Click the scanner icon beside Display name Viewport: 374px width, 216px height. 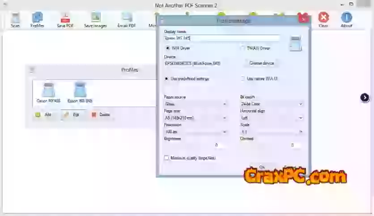296,43
